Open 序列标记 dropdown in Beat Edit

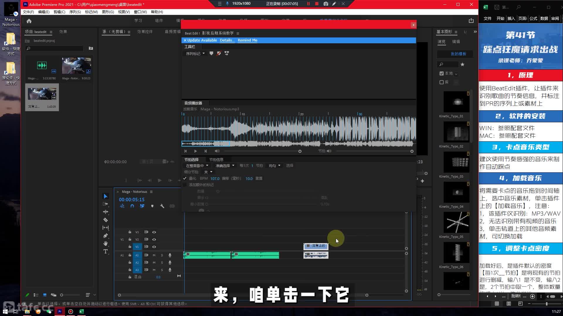tap(195, 54)
